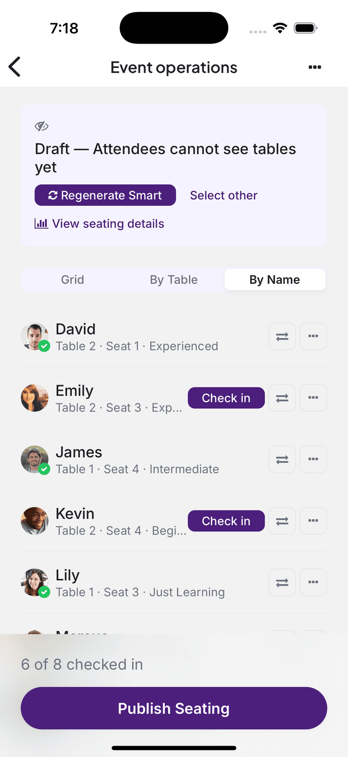Click the 6 of 8 checked-in progress text

pos(82,664)
